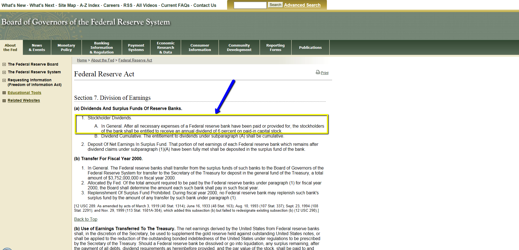Open the Reporting Forms tab
Viewport: 519px width, 250px height.
(x=276, y=47)
